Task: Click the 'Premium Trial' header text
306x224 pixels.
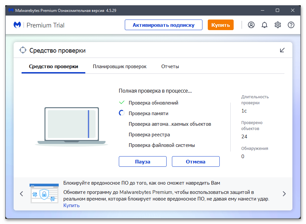Action: coord(45,25)
